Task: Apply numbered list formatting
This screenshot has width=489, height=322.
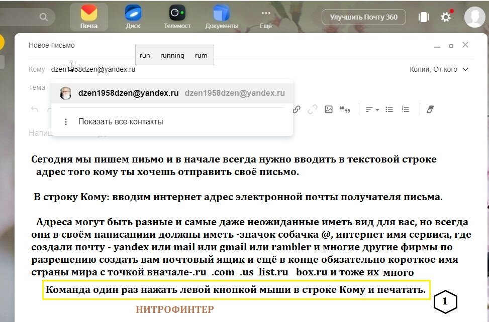Action: click(406, 109)
